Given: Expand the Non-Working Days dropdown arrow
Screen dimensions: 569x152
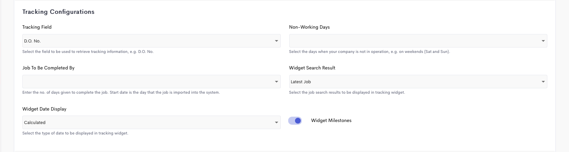Looking at the screenshot, I should (543, 41).
